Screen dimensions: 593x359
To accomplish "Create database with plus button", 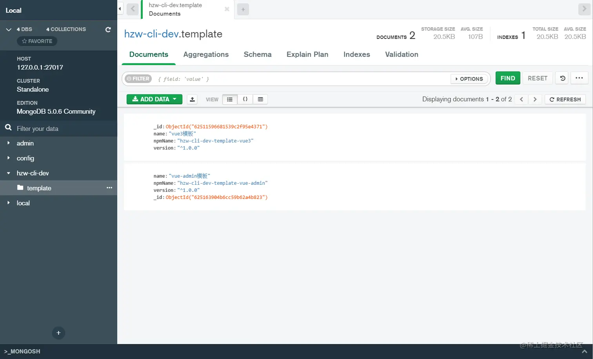I will pyautogui.click(x=58, y=333).
